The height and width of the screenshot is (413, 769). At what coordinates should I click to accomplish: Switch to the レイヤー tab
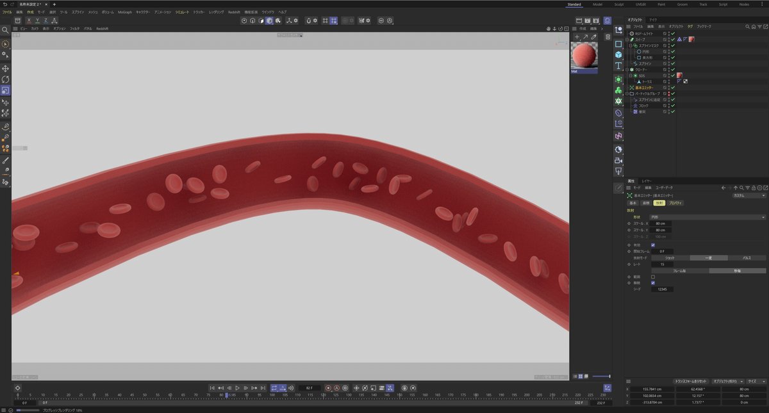pyautogui.click(x=647, y=181)
